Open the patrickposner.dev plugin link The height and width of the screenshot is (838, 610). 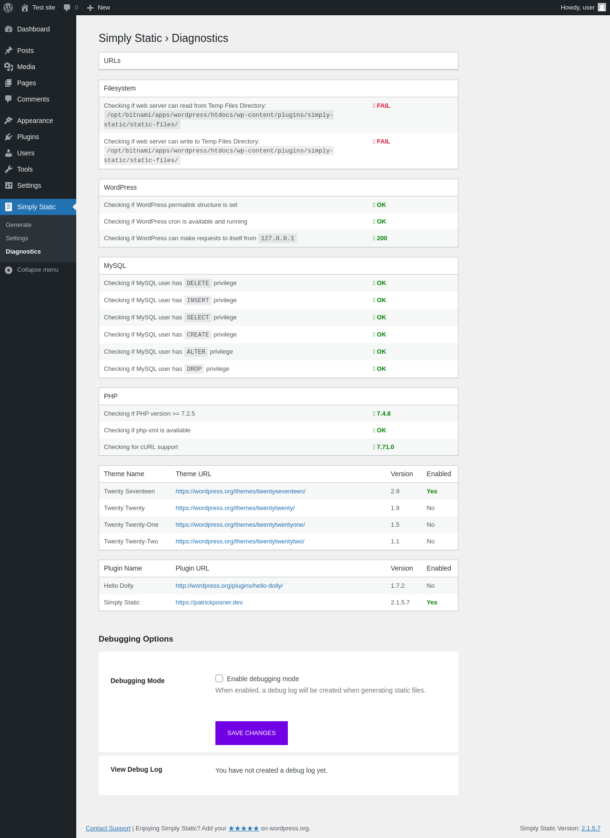click(209, 603)
